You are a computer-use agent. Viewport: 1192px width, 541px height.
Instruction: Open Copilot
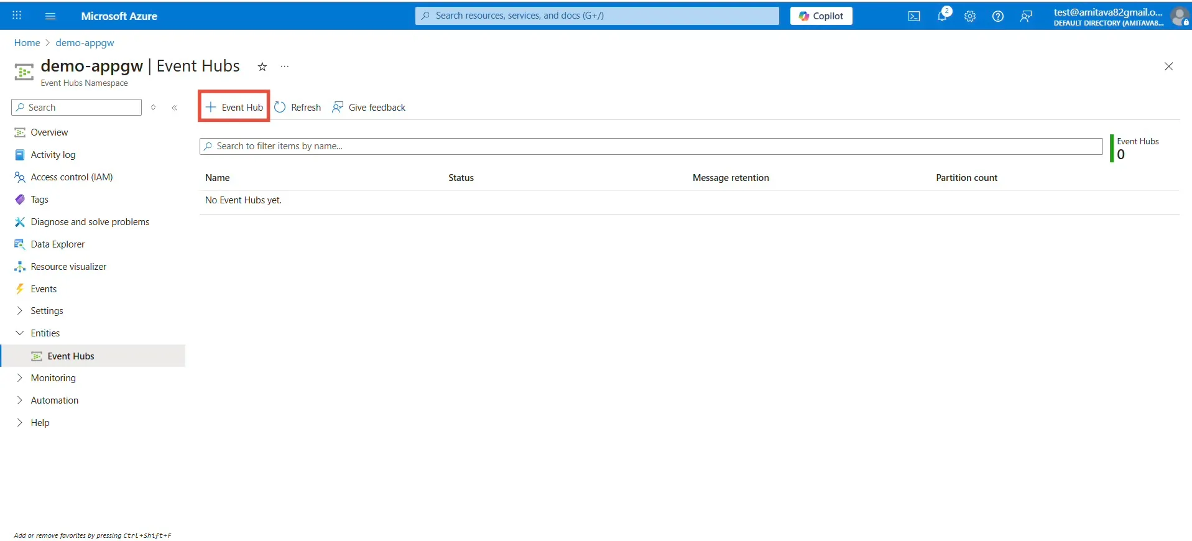(x=821, y=16)
